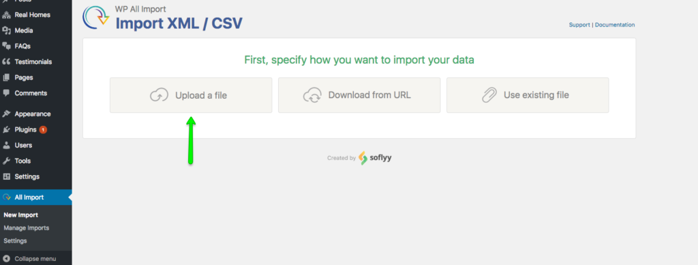
Task: Choose Download from URL option
Action: (x=359, y=95)
